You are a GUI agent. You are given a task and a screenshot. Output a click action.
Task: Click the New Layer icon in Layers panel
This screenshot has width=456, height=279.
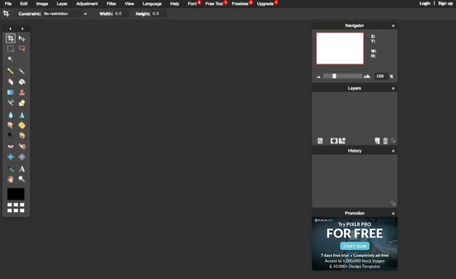point(376,140)
